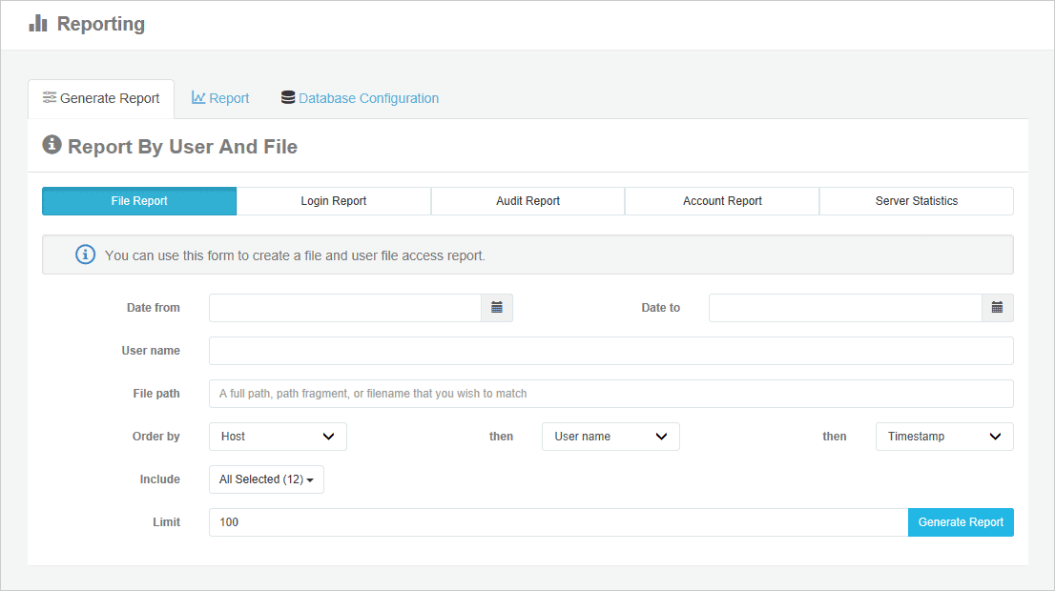Image resolution: width=1055 pixels, height=591 pixels.
Task: Click the bar chart icon beside Reporting
Action: [37, 24]
